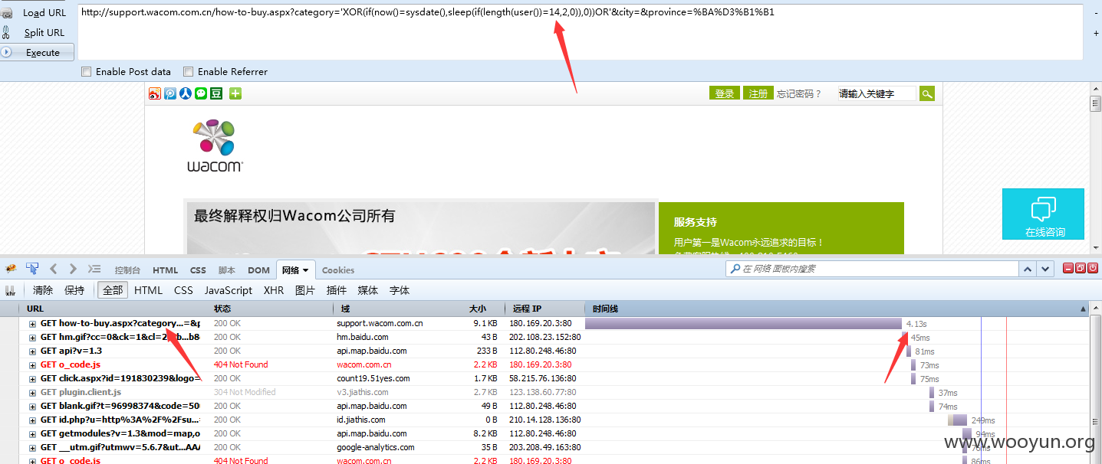Click the HackBar Execute button

tap(38, 52)
